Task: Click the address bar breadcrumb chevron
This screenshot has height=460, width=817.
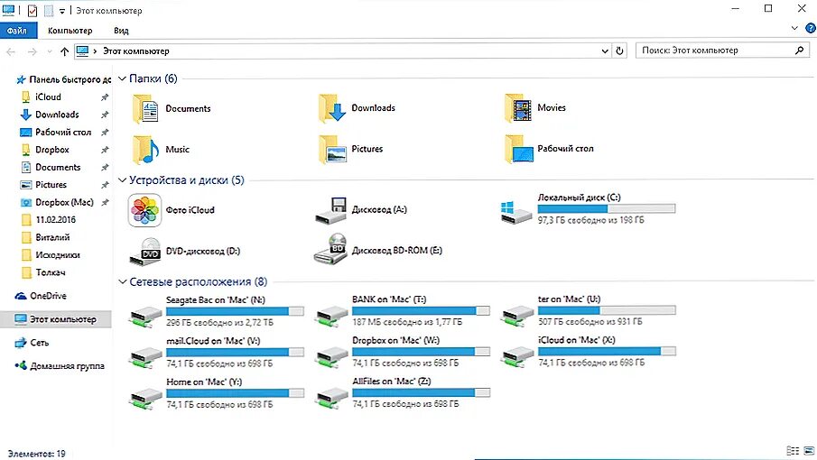Action: (95, 51)
